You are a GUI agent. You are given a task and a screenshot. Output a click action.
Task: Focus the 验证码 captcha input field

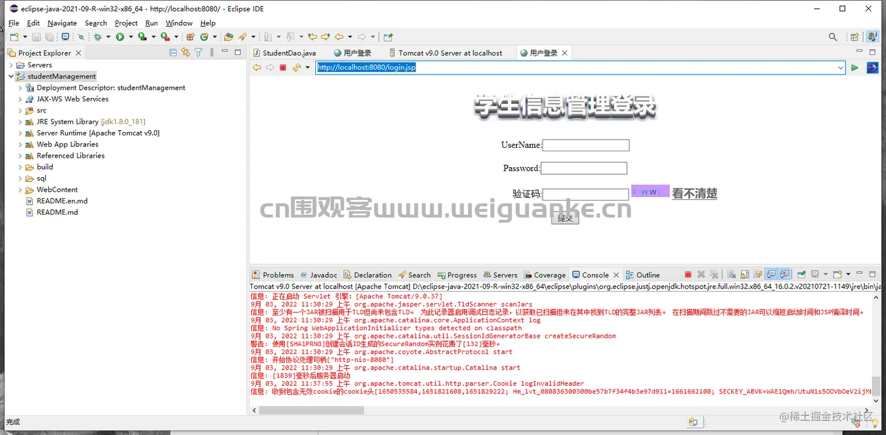[585, 194]
